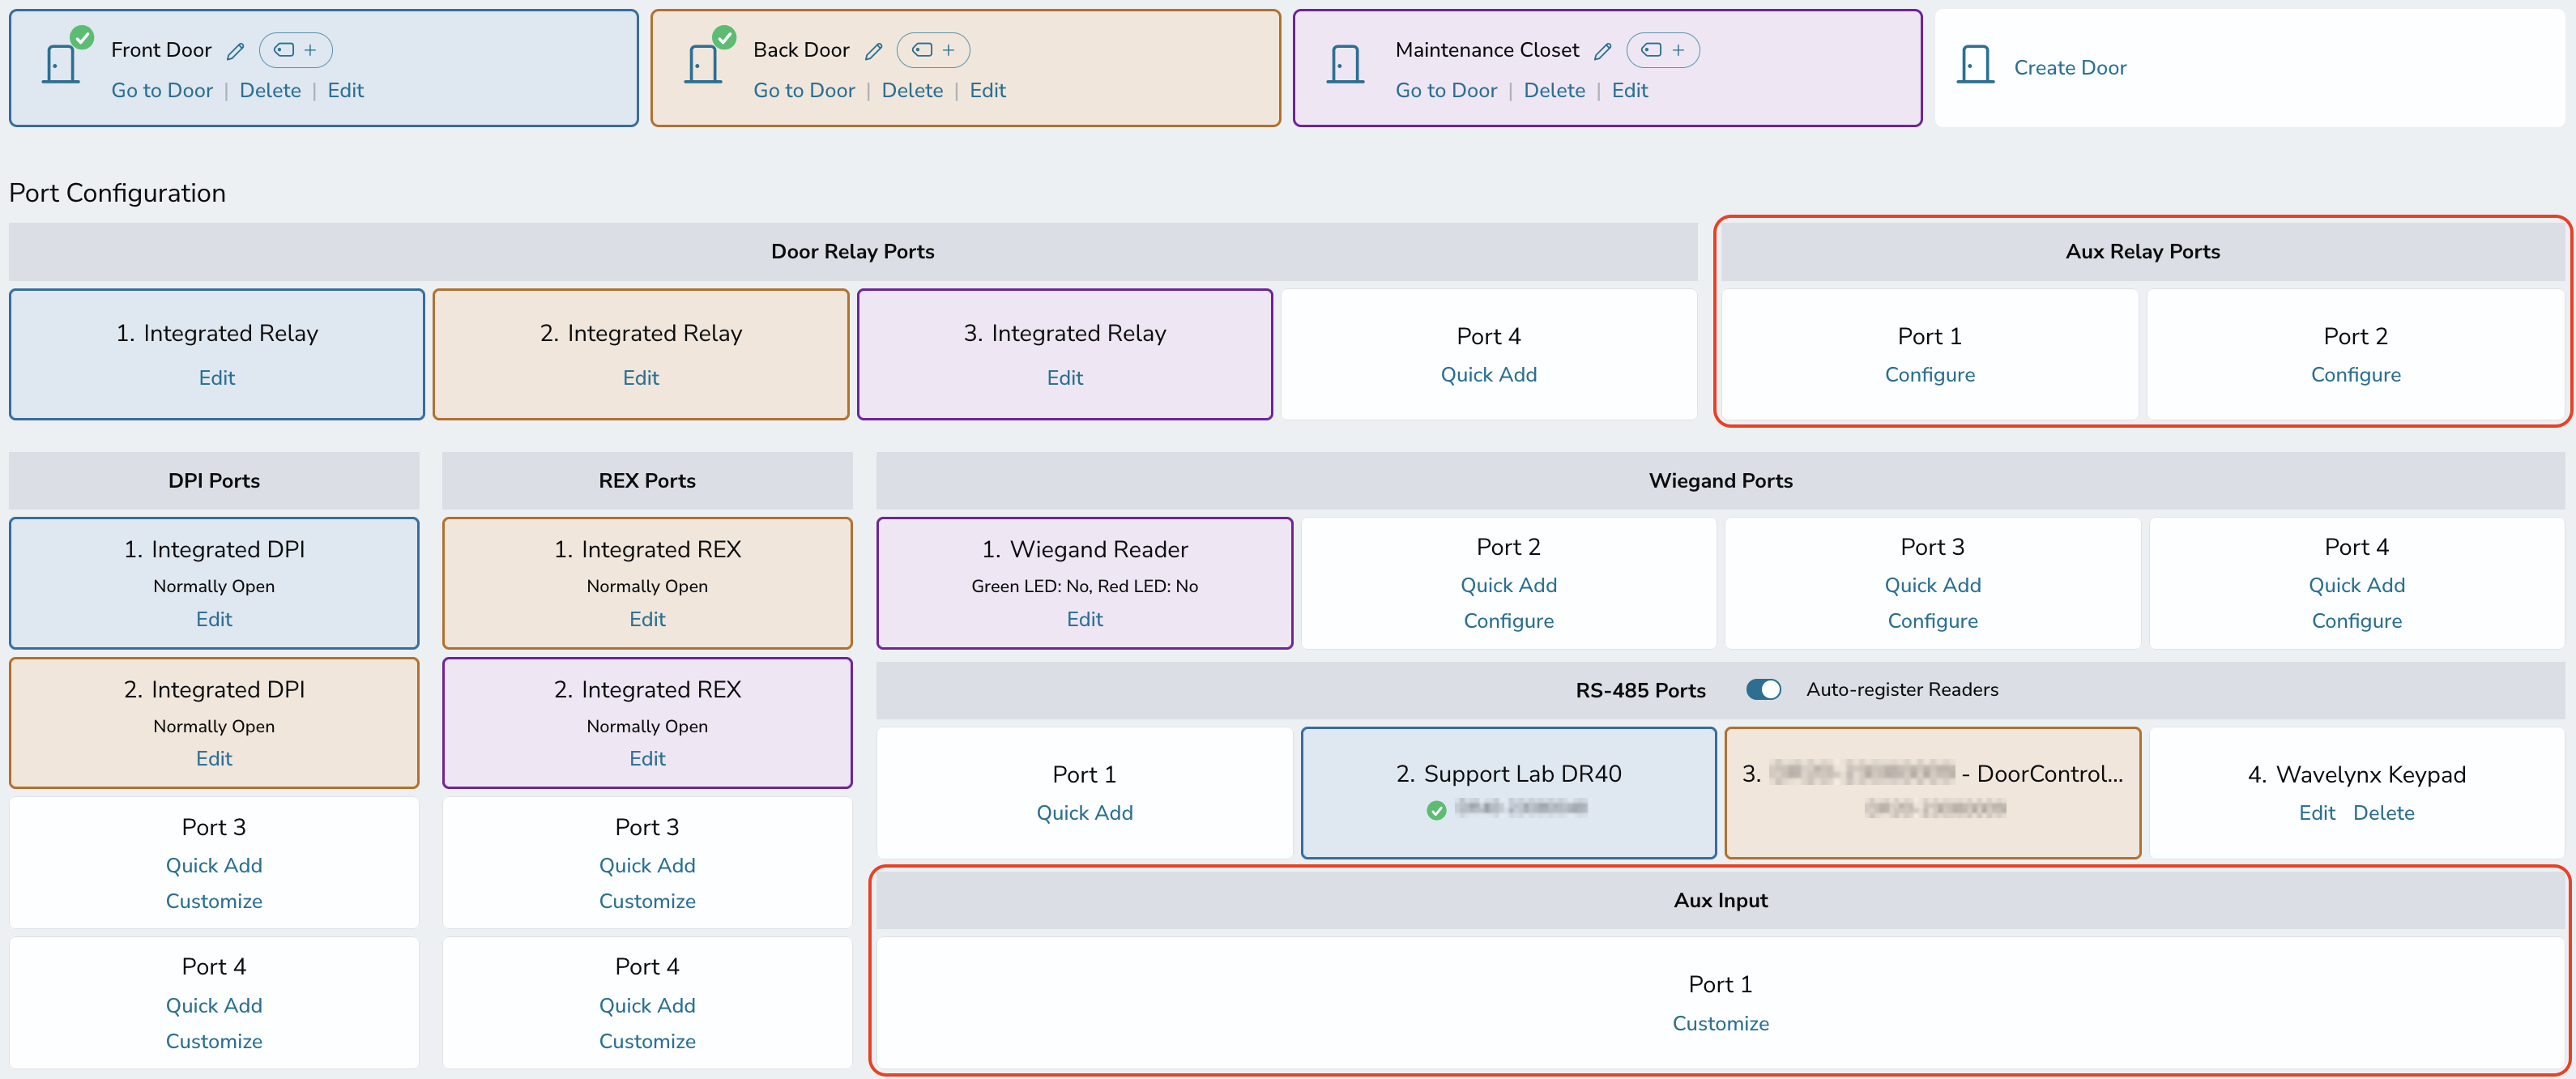Select the DoorControl RS-485 port 3 card

click(x=1932, y=793)
